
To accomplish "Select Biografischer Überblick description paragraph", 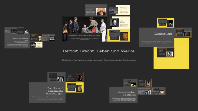I will 124,100.
